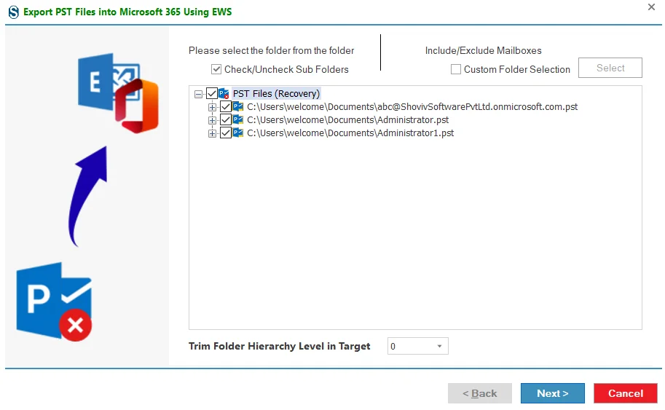Close the Export PST Files dialog

[651, 7]
